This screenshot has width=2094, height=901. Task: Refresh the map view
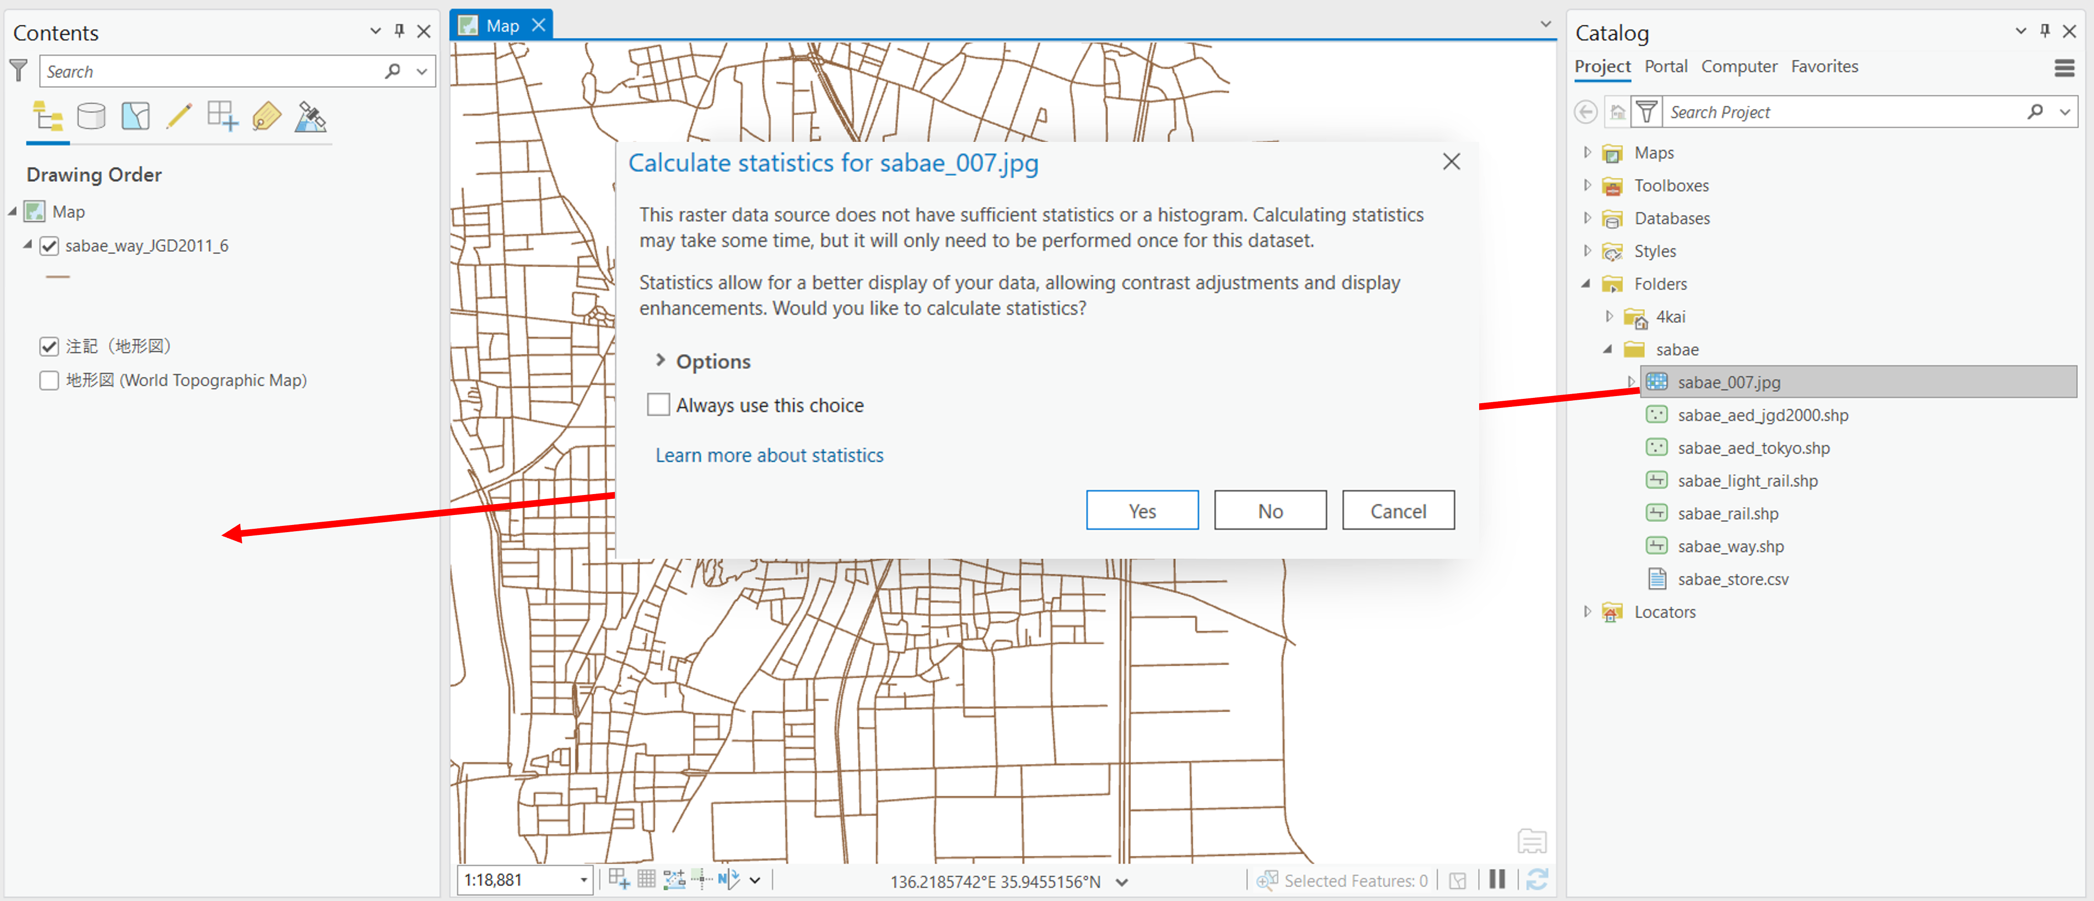point(1536,879)
